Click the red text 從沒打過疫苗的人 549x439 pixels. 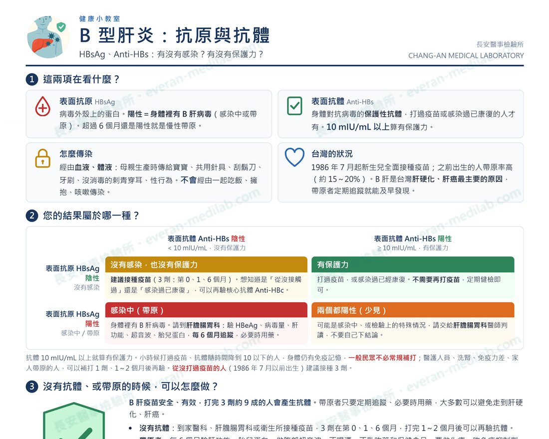click(x=199, y=368)
